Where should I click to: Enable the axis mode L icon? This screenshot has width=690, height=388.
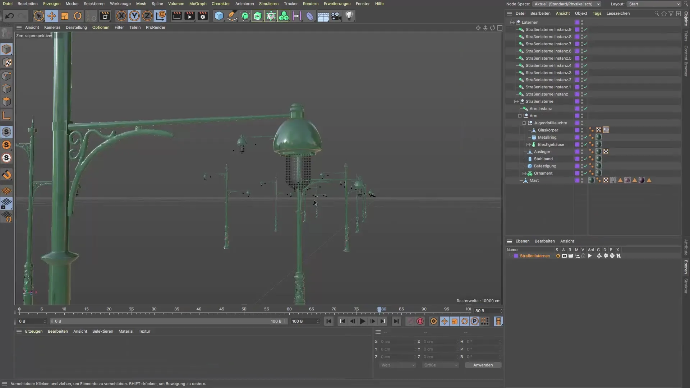tap(7, 115)
